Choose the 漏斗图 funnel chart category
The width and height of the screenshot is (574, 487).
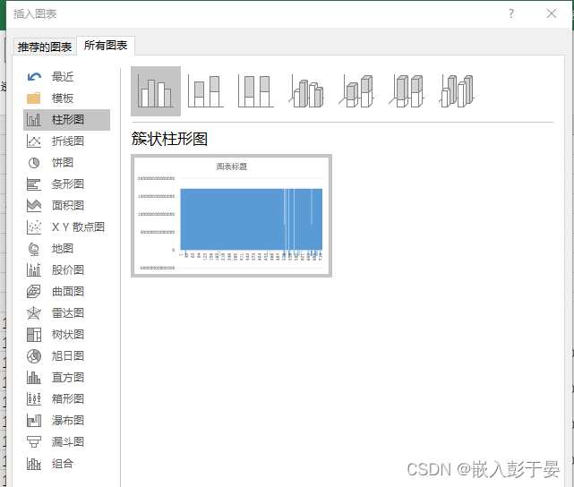point(66,442)
